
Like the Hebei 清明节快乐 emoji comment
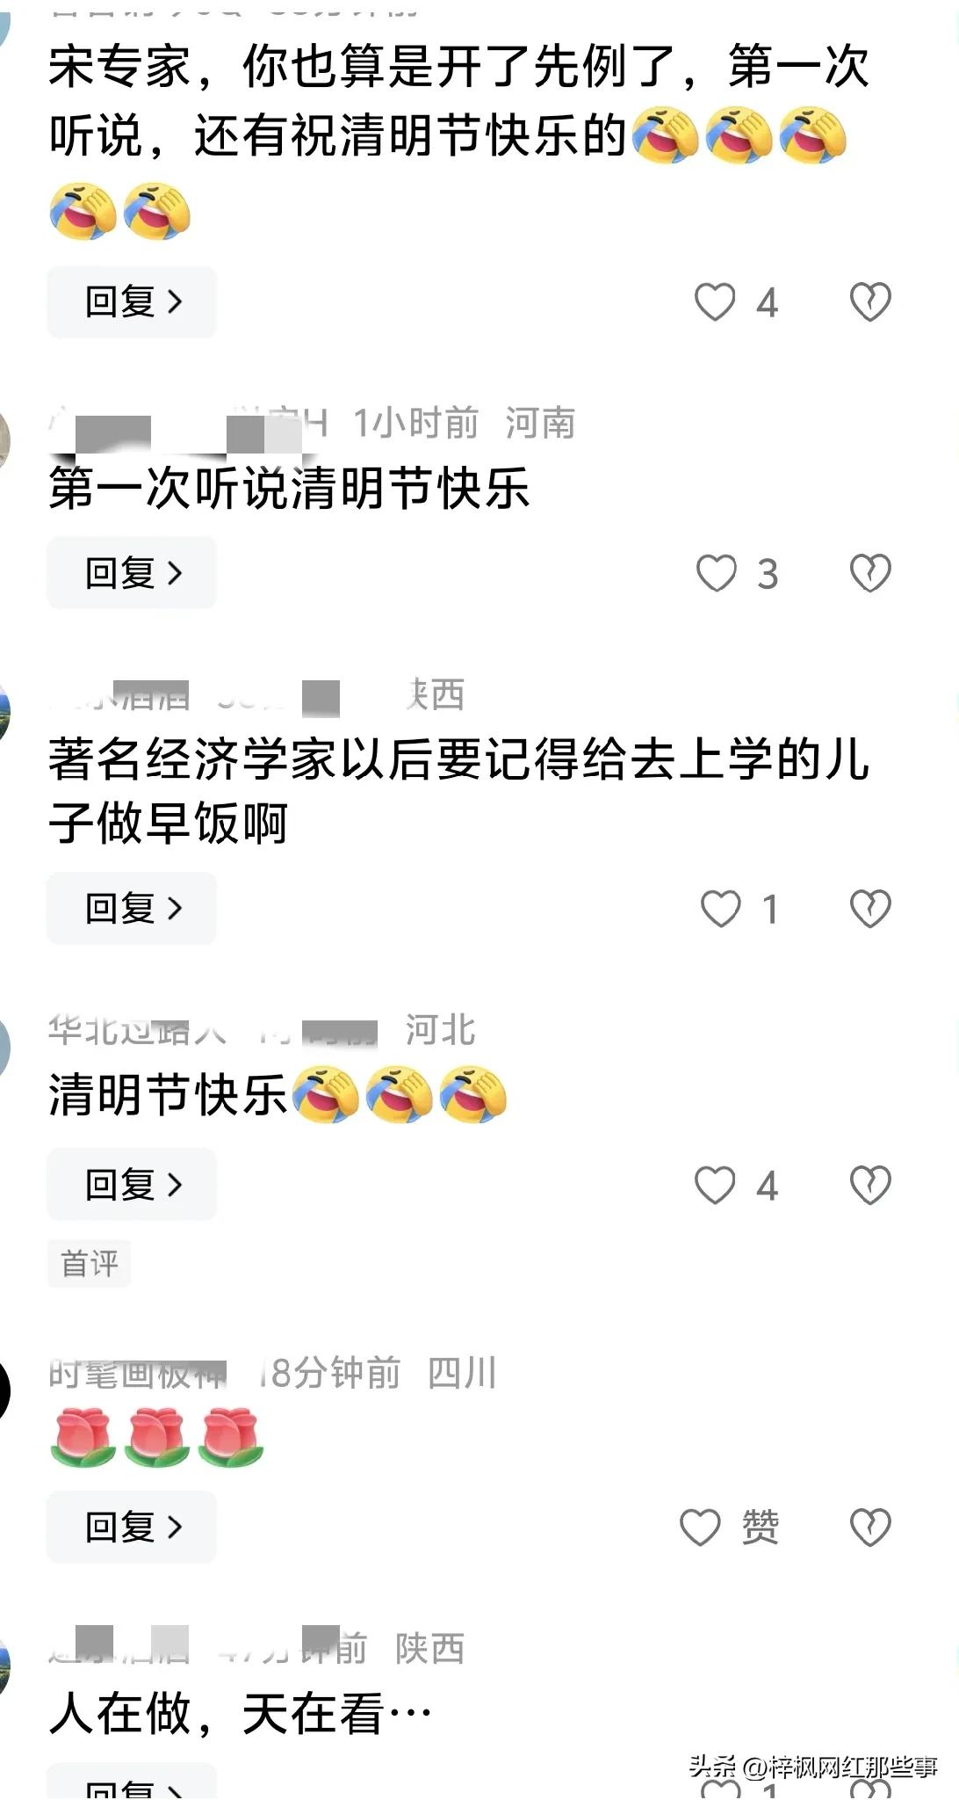click(715, 1185)
